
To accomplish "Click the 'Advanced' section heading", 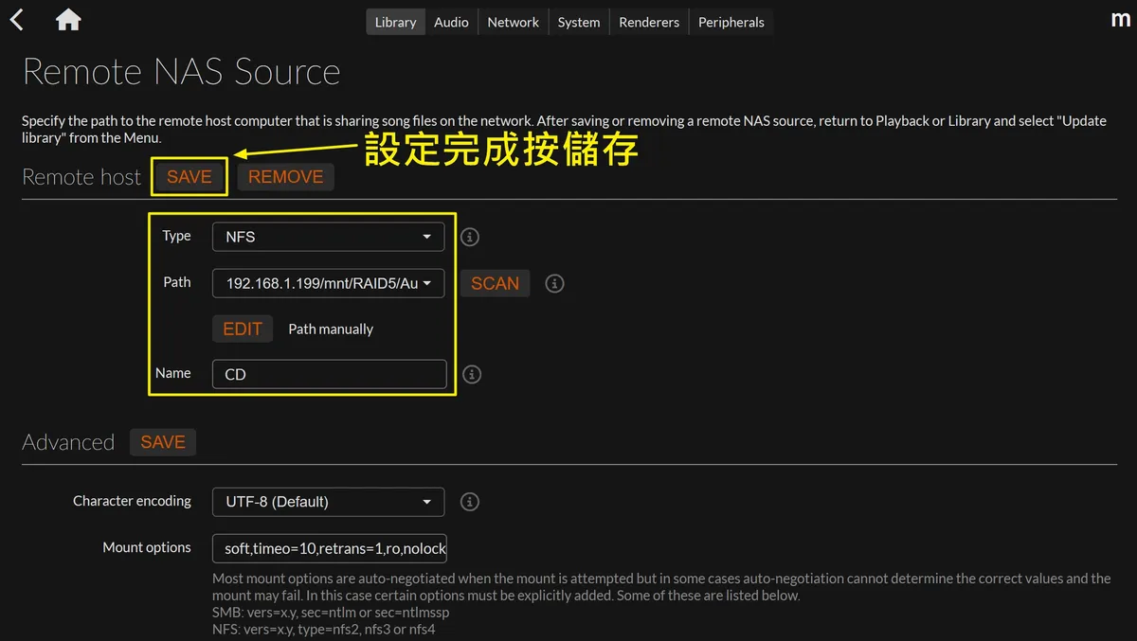I will [68, 442].
